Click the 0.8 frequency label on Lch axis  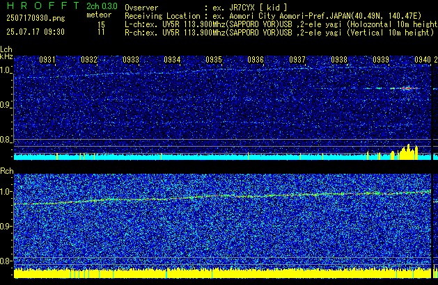tap(6, 140)
